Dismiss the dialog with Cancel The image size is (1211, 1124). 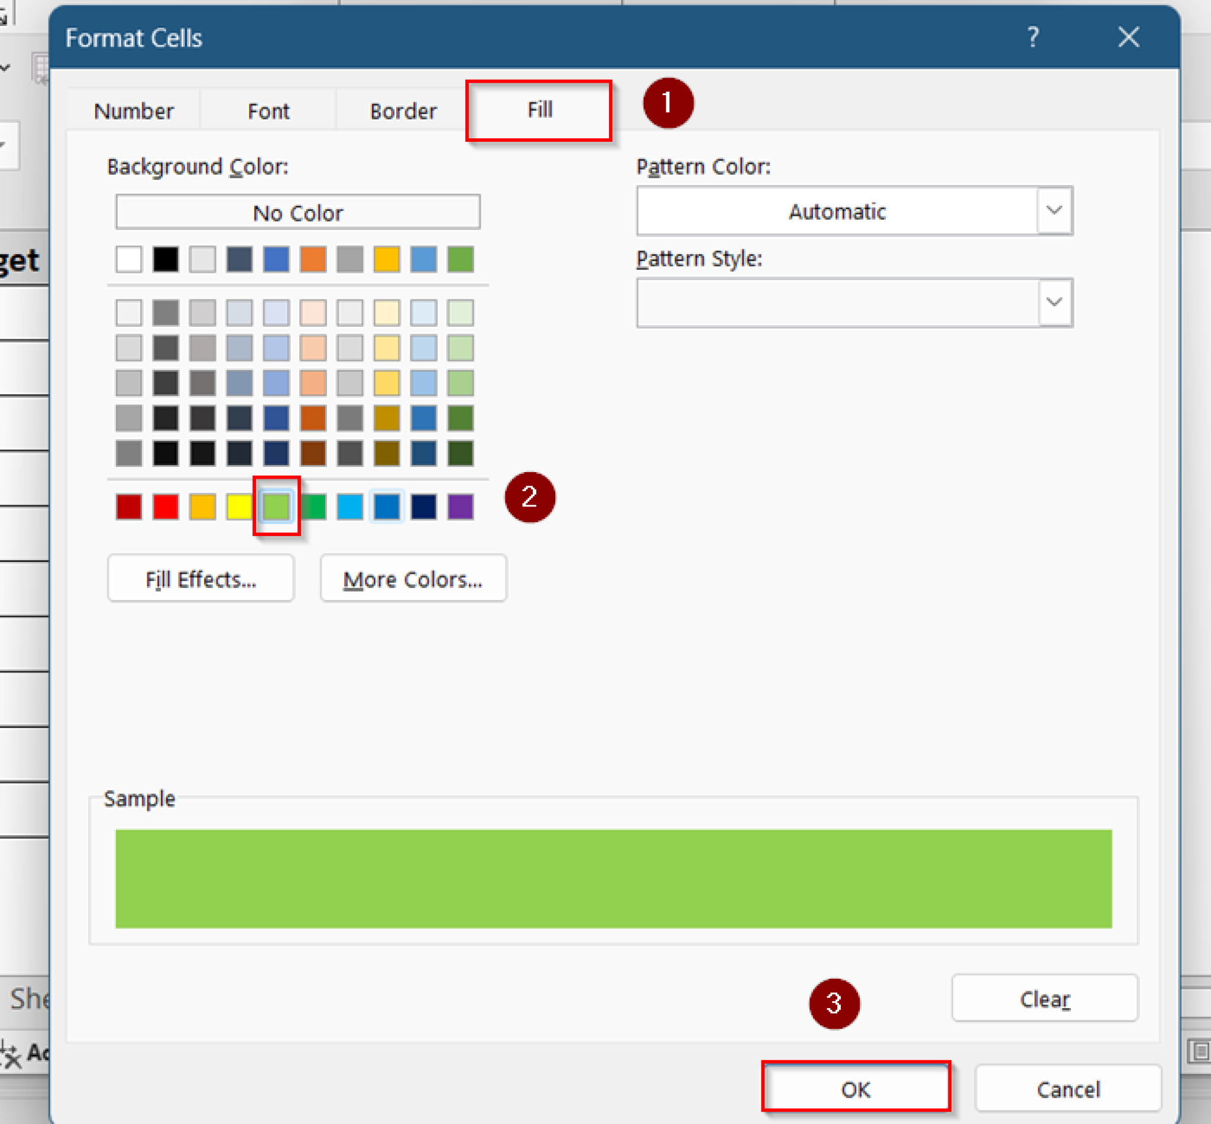click(1068, 1089)
